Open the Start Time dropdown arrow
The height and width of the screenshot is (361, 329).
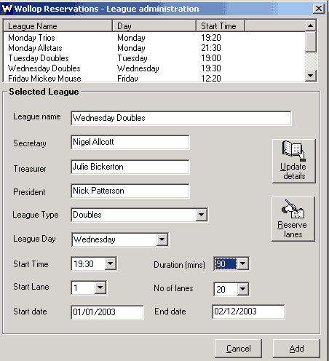pos(111,263)
